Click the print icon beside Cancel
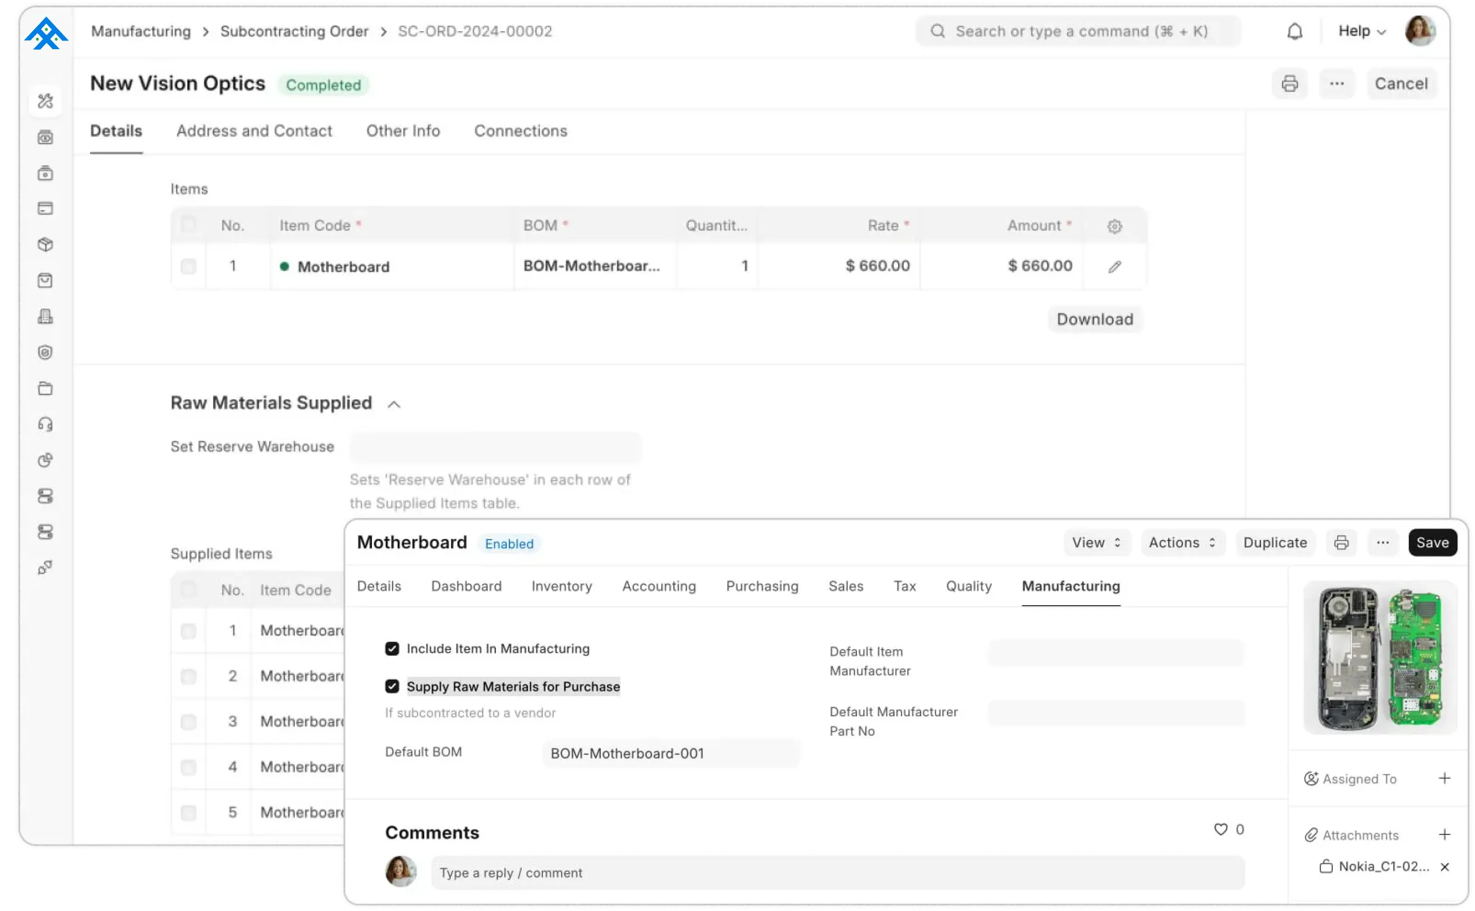The width and height of the screenshot is (1475, 911). 1289,84
